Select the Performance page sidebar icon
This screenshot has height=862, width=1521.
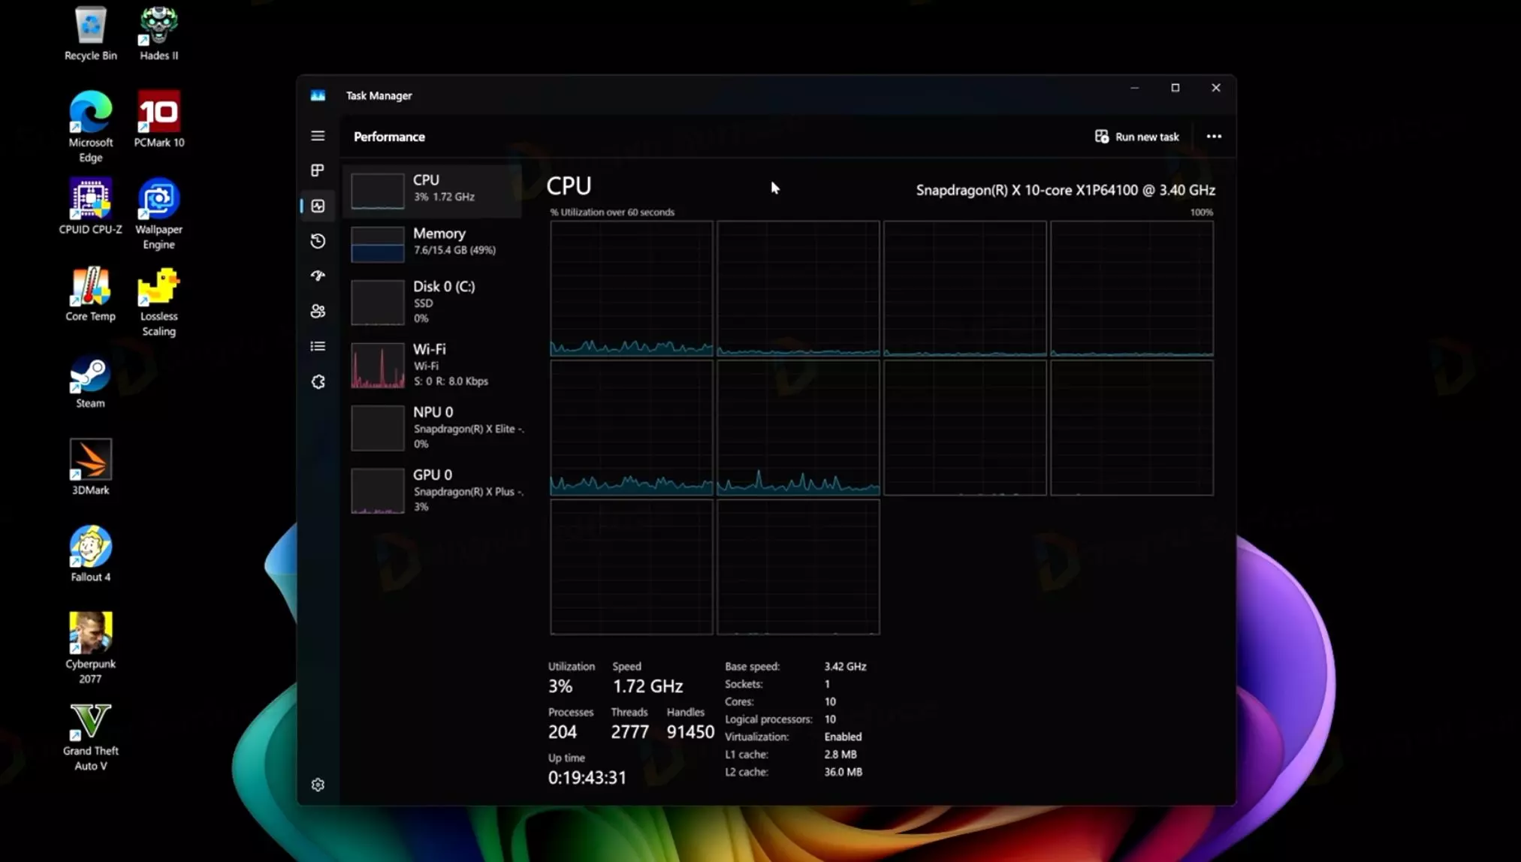tap(318, 206)
